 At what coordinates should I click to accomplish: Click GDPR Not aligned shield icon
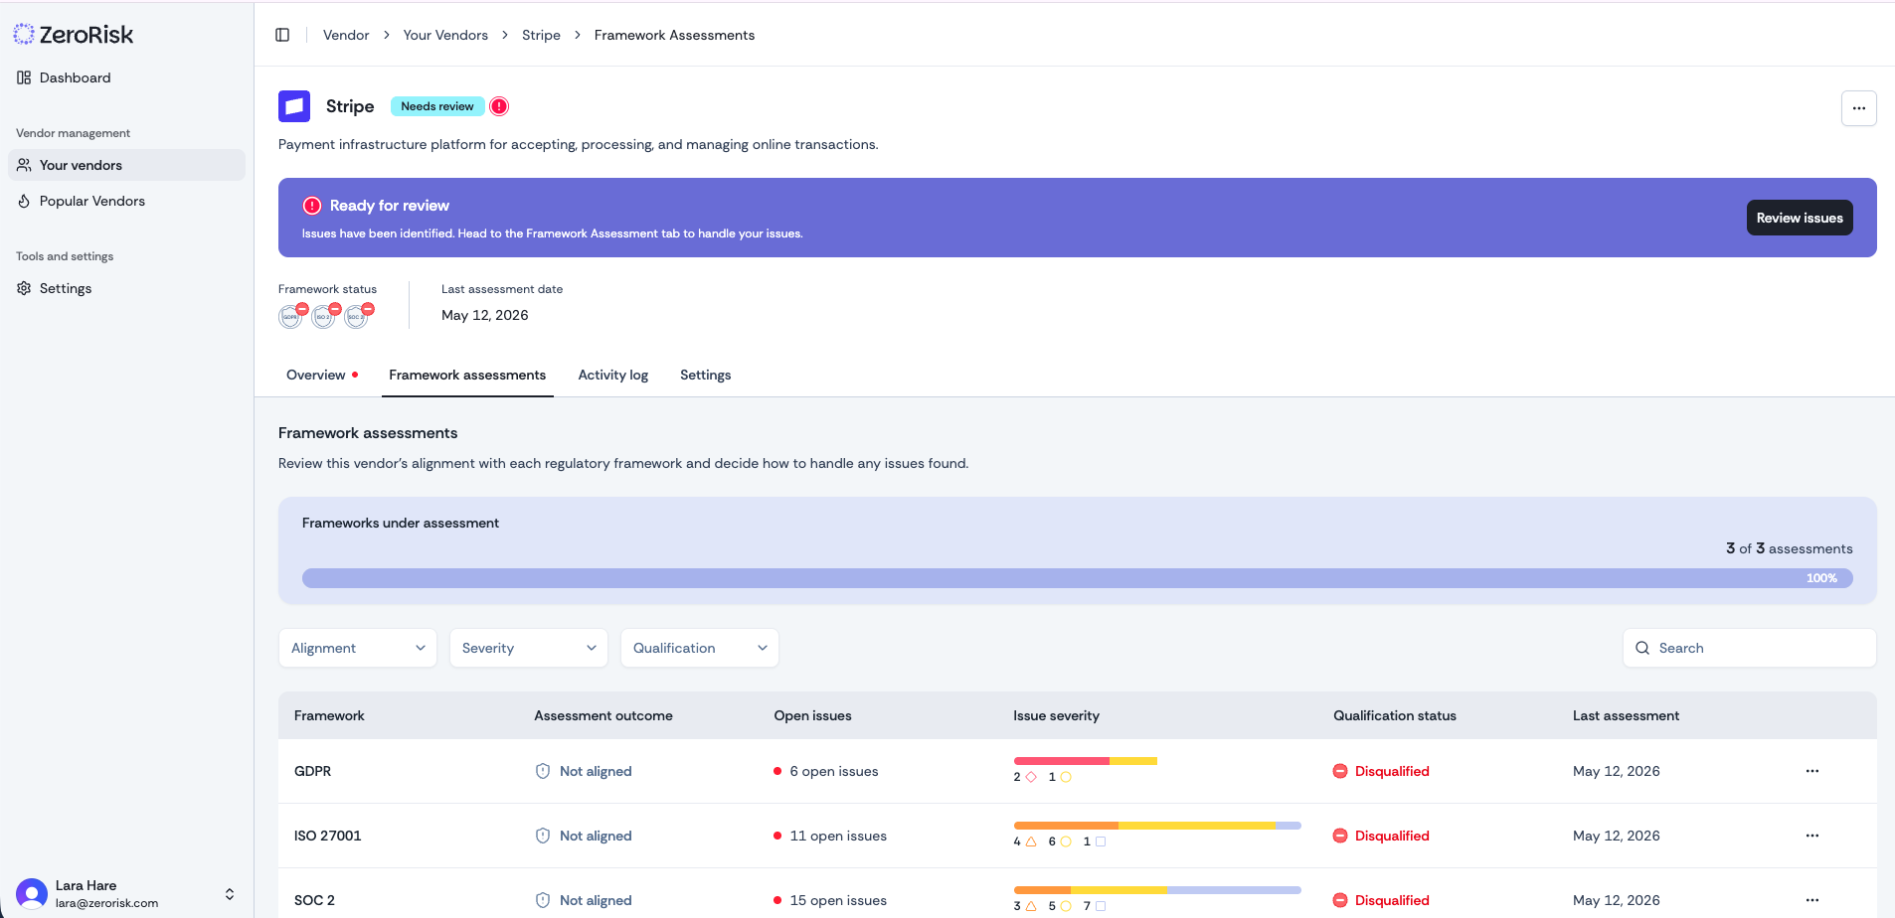(x=543, y=771)
